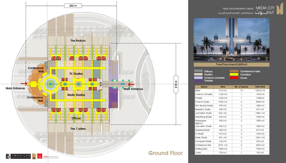
Task: Click the right Main Entrance red arrow
Action: (x=131, y=84)
